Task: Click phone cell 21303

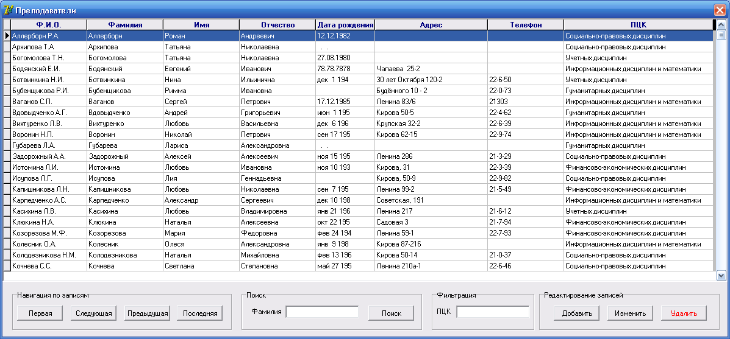Action: (526, 102)
